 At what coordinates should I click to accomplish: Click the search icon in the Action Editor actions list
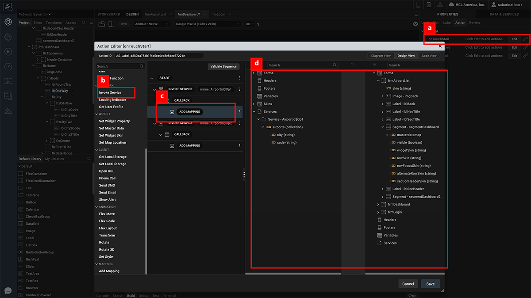[142, 66]
